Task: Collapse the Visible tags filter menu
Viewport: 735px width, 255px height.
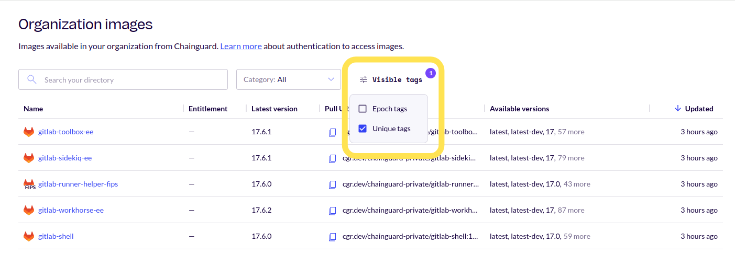Action: (391, 79)
